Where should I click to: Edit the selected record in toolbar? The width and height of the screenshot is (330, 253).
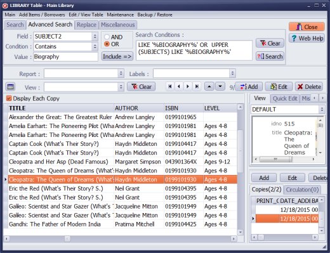click(x=279, y=87)
